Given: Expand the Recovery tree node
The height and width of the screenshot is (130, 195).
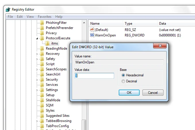Looking at the screenshot, I should pos(37,54).
